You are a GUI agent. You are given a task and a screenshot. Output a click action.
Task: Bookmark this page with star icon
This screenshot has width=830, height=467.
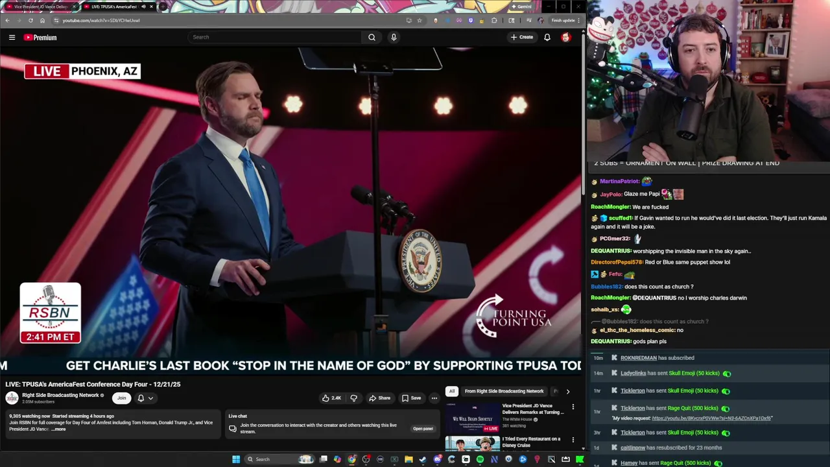point(420,20)
